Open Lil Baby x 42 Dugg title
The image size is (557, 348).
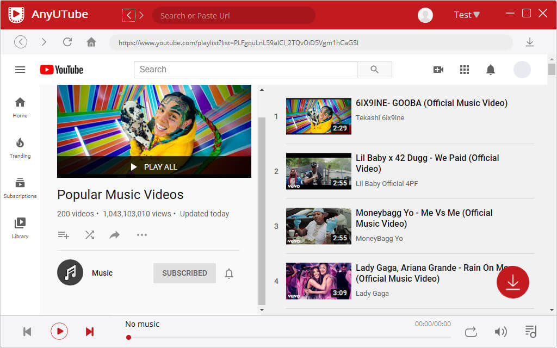tap(428, 163)
